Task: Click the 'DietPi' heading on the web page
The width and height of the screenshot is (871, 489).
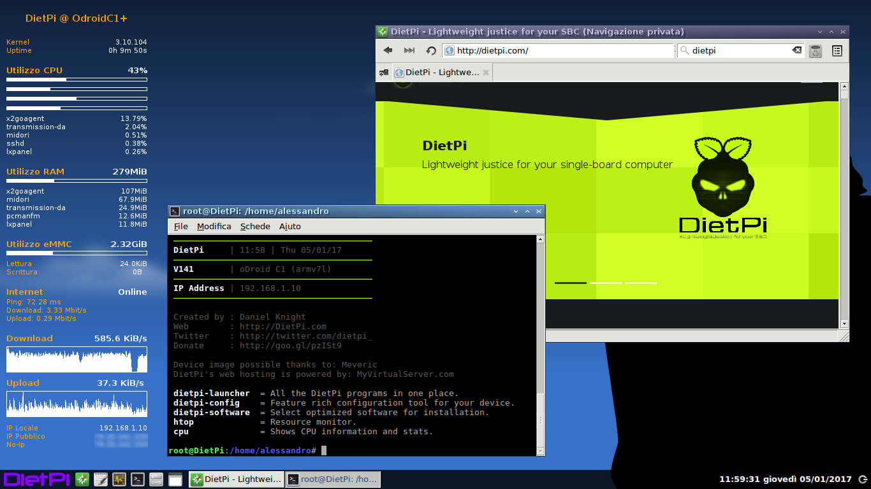Action: (x=444, y=146)
